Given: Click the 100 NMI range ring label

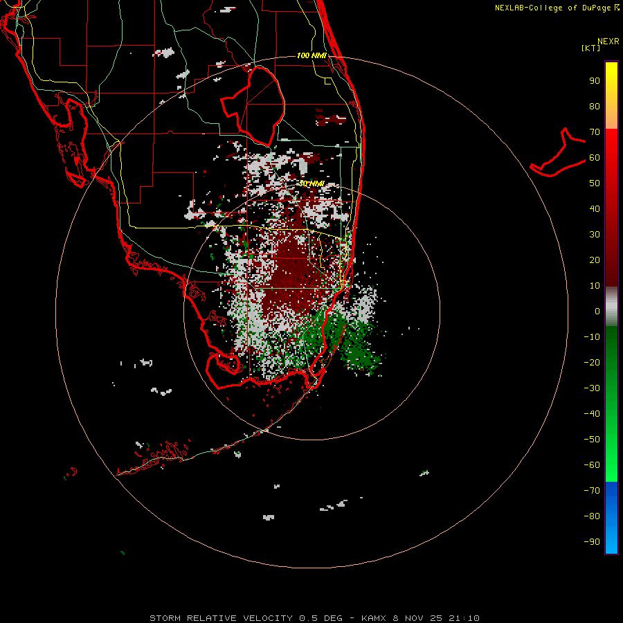Looking at the screenshot, I should pos(311,55).
